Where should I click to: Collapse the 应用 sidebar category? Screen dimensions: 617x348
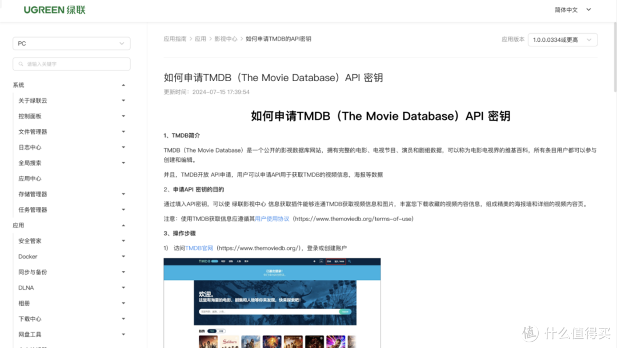(123, 225)
